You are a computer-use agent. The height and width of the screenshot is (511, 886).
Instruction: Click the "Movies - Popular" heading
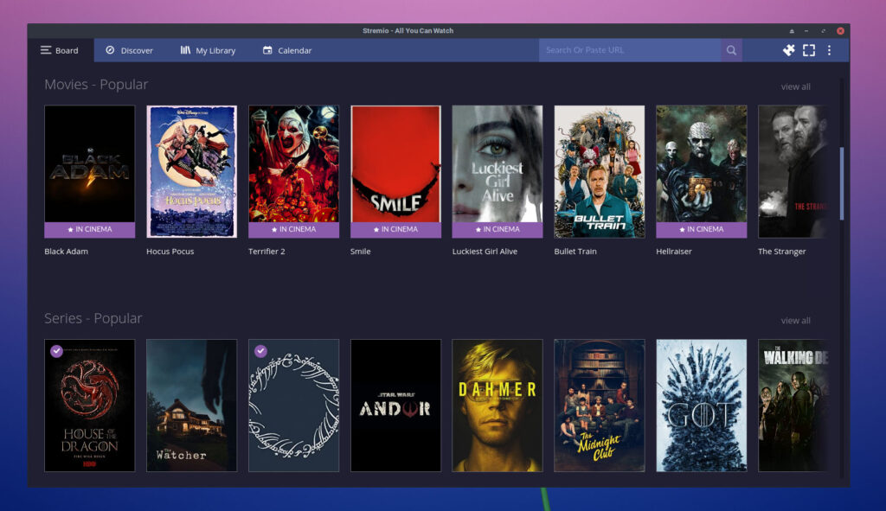pos(96,85)
